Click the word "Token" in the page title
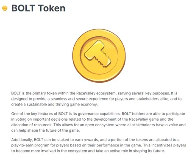 pyautogui.click(x=52, y=8)
